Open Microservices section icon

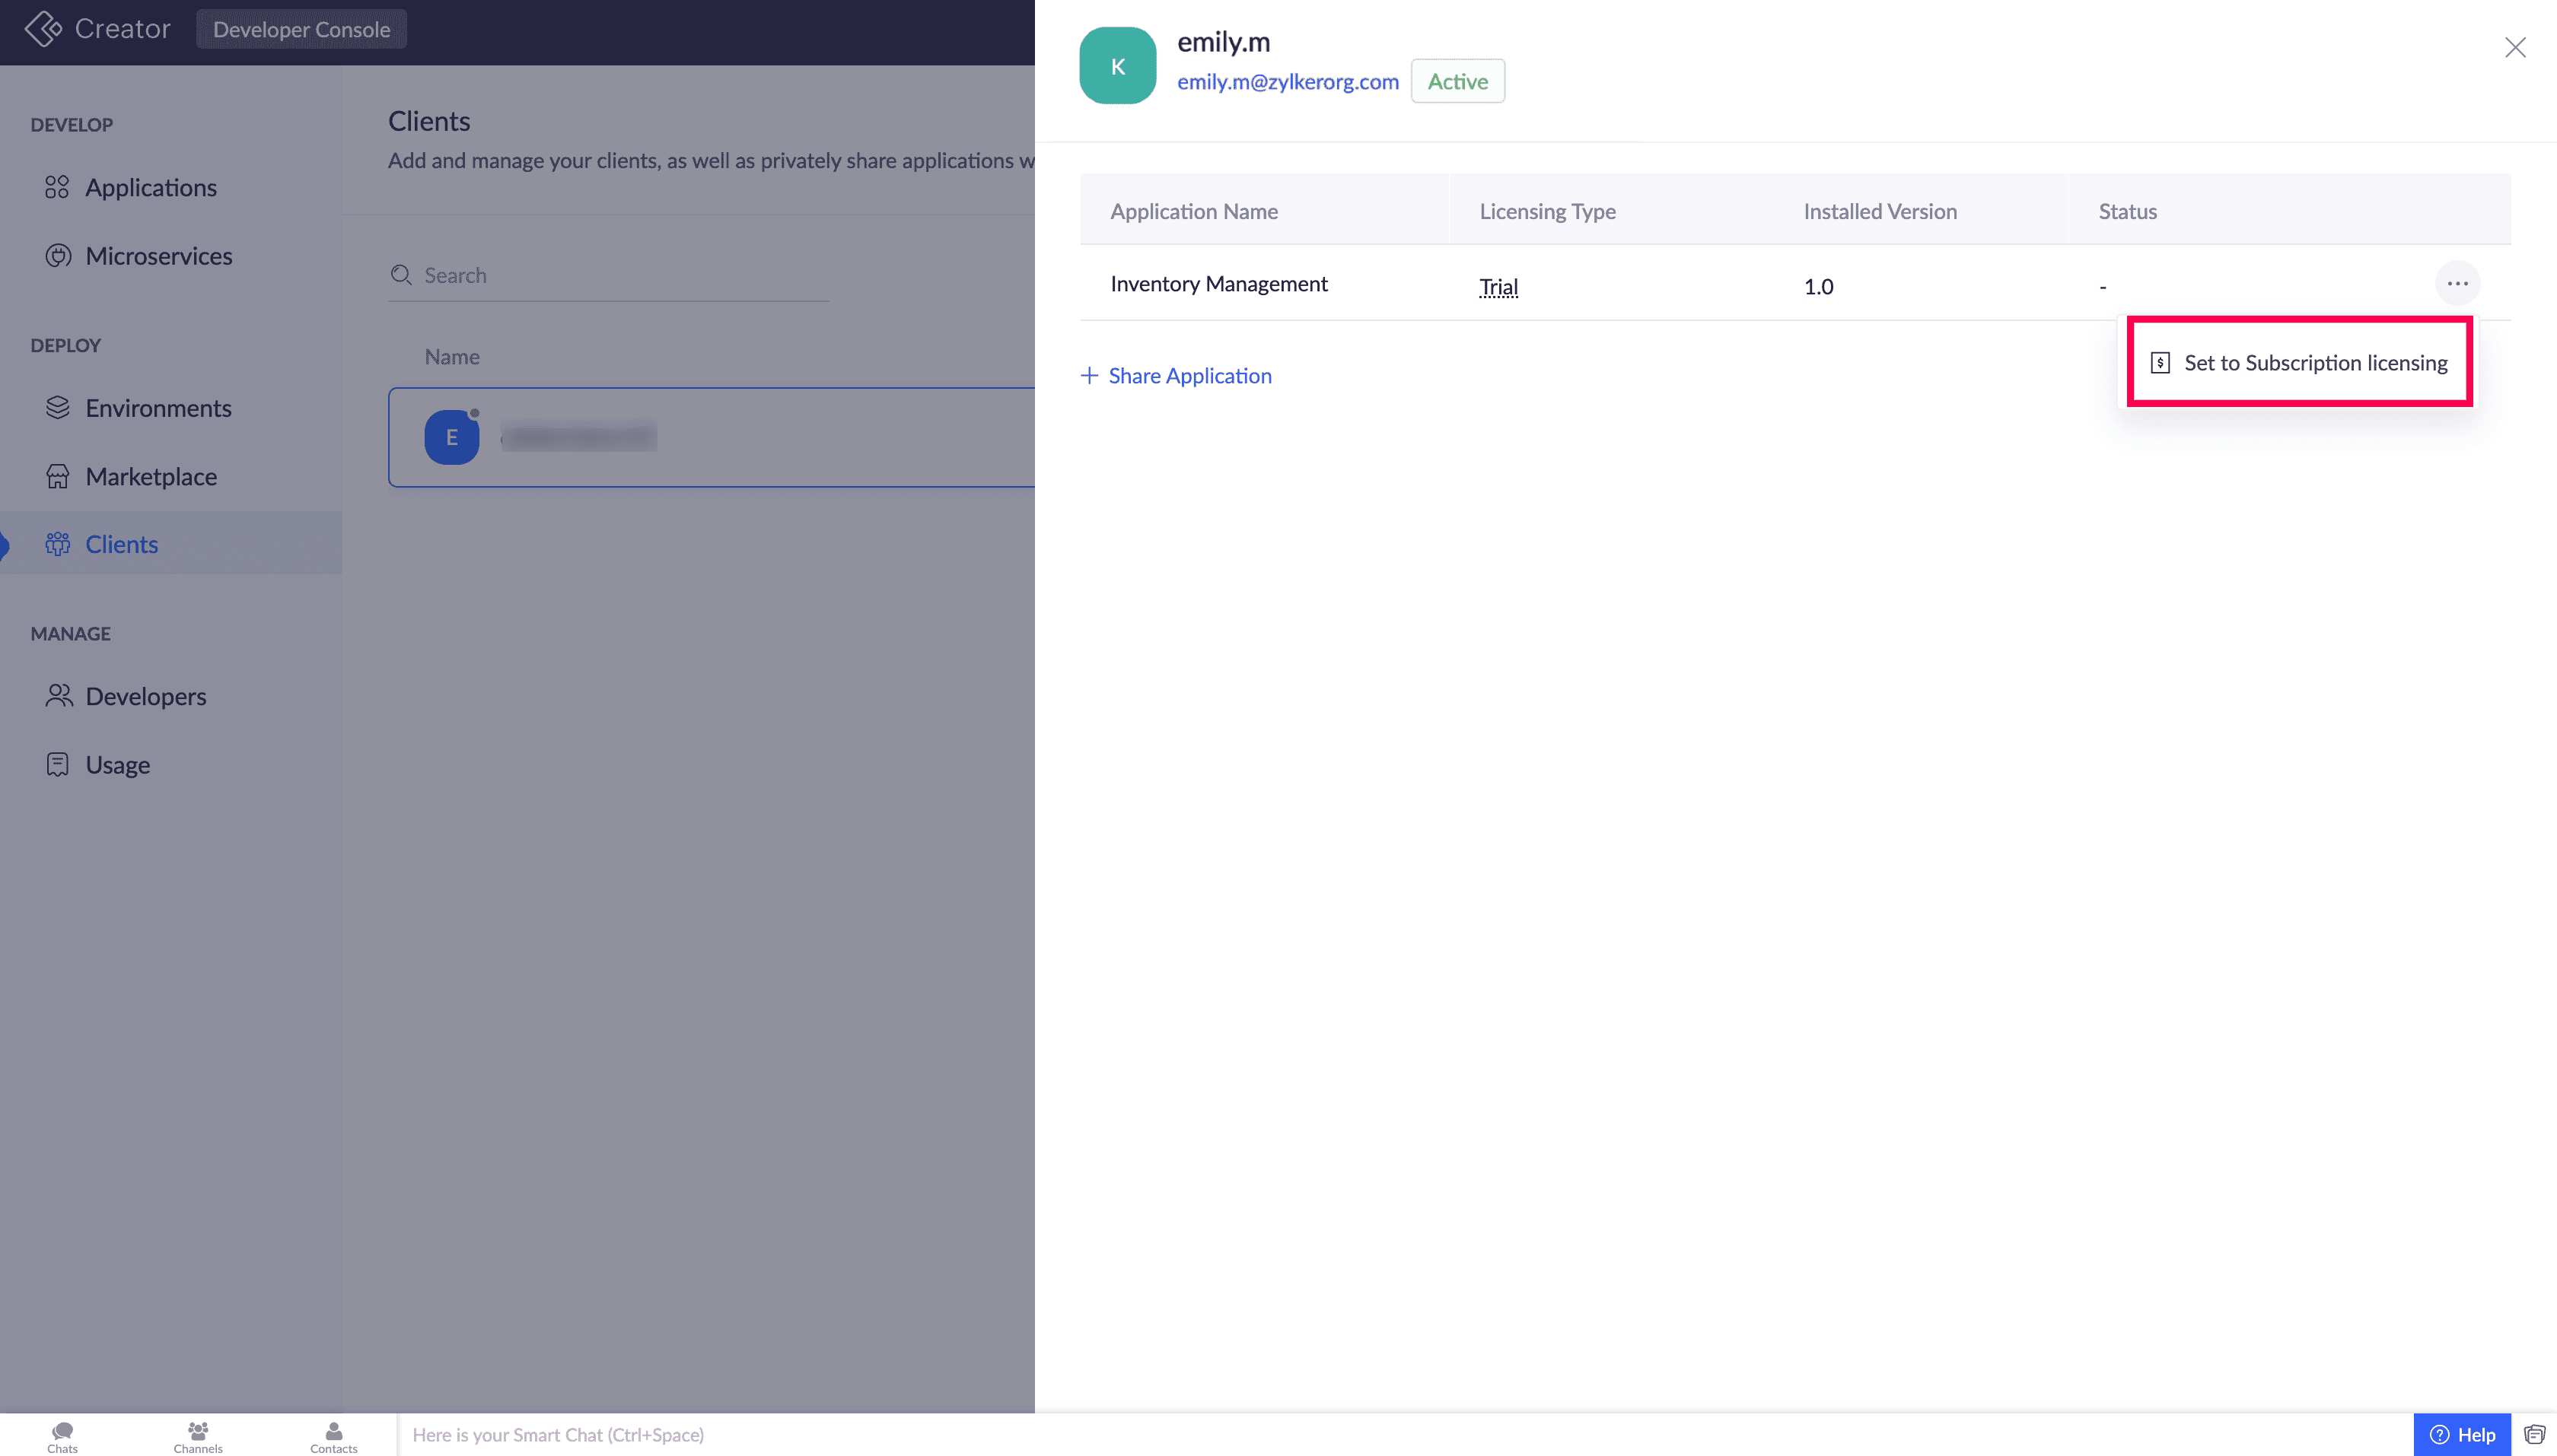[x=57, y=256]
